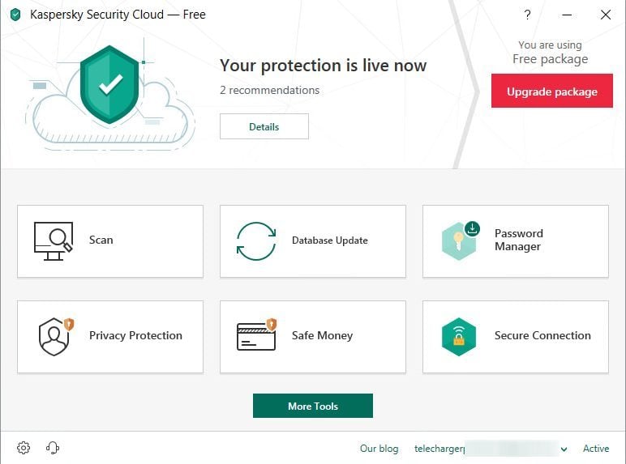The width and height of the screenshot is (626, 464).
Task: Click the 2 recommendations text
Action: [269, 90]
